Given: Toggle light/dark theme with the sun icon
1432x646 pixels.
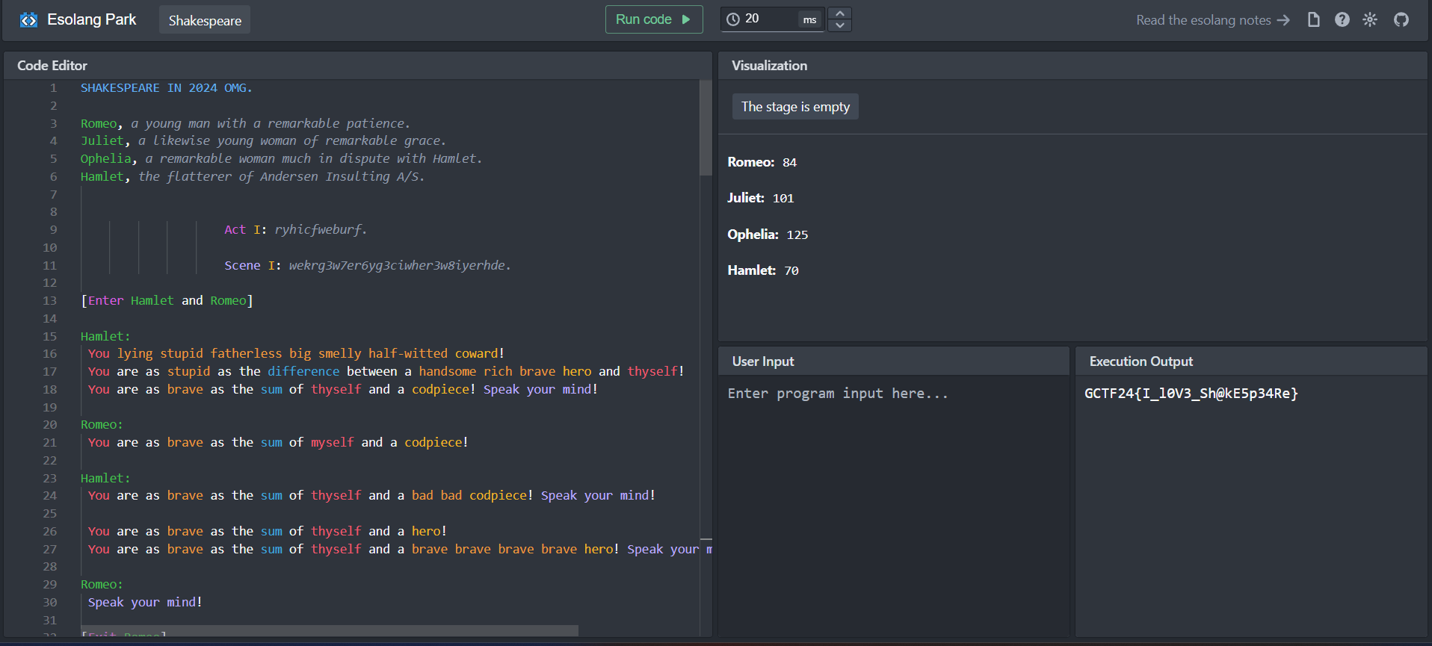Looking at the screenshot, I should pos(1369,20).
